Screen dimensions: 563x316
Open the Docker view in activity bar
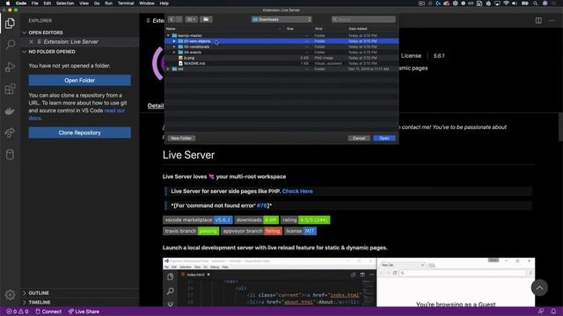click(10, 111)
